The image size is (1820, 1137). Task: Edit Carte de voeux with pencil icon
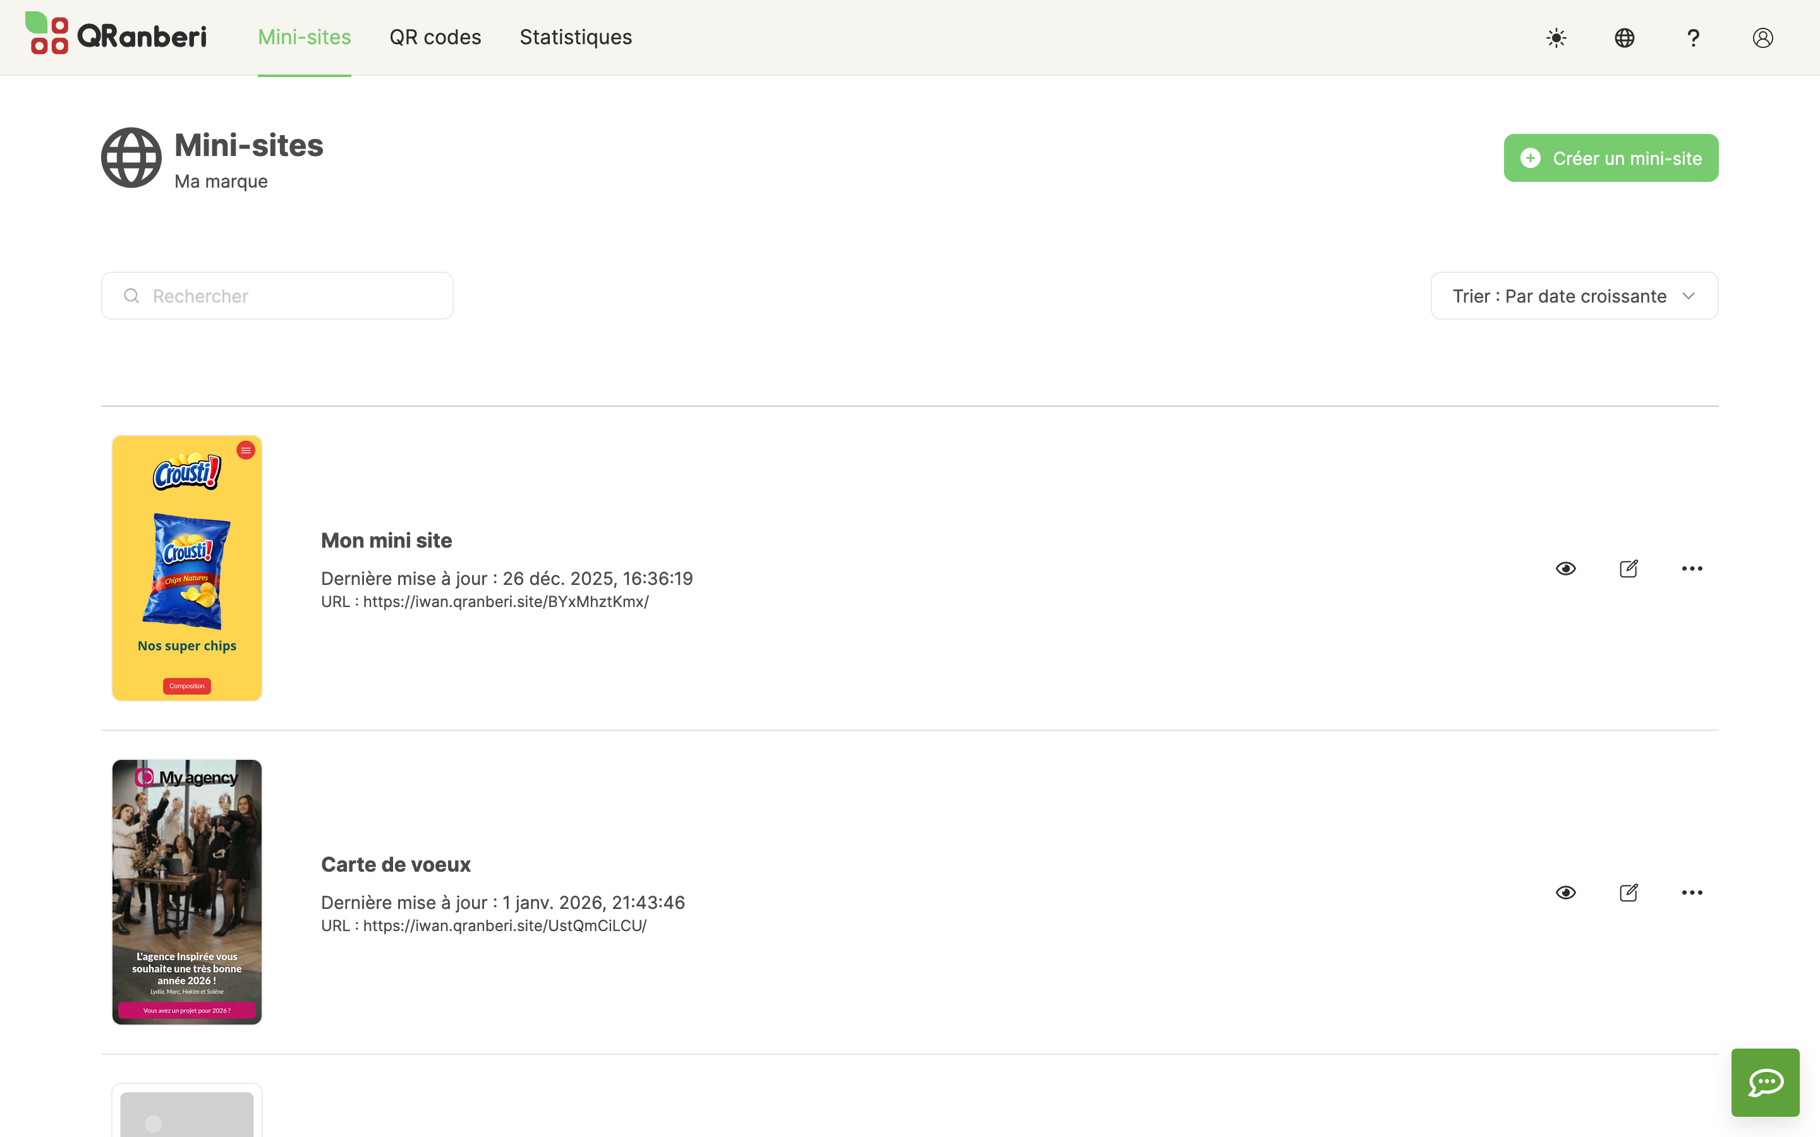tap(1629, 893)
